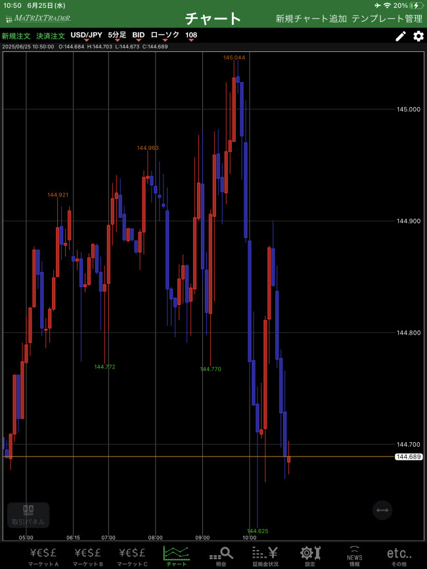
Task: Open the 設定 settings tab
Action: click(310, 557)
